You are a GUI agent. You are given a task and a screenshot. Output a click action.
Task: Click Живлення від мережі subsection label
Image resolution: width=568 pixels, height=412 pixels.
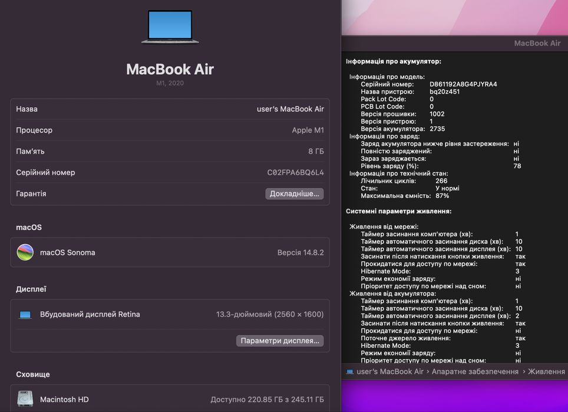384,227
